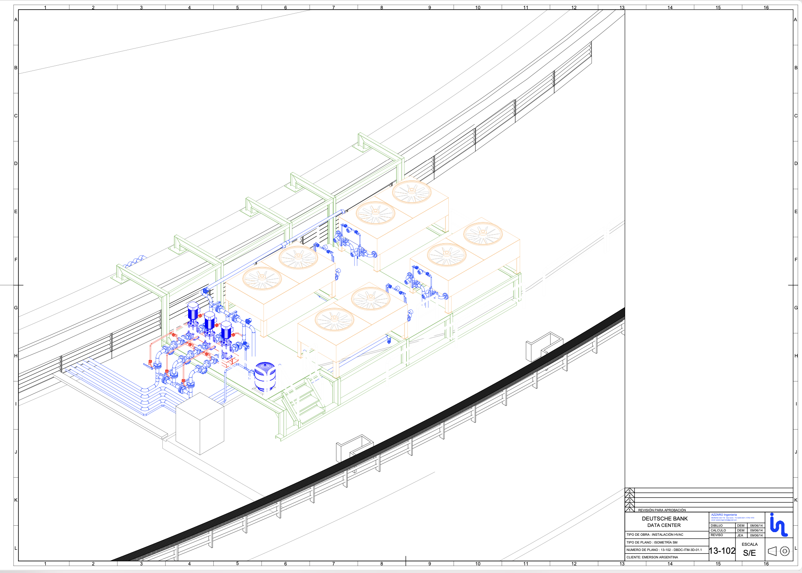The height and width of the screenshot is (573, 802).
Task: Click the DIBUJO date 08/06/14 cell
Action: click(x=756, y=525)
